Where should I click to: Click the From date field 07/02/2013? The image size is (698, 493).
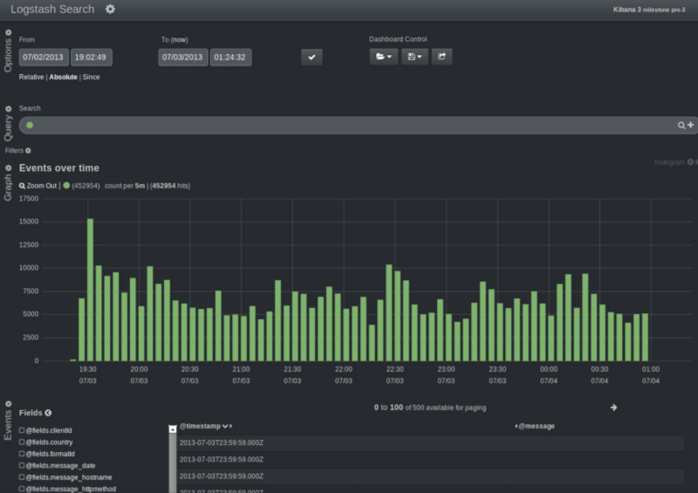(x=43, y=58)
